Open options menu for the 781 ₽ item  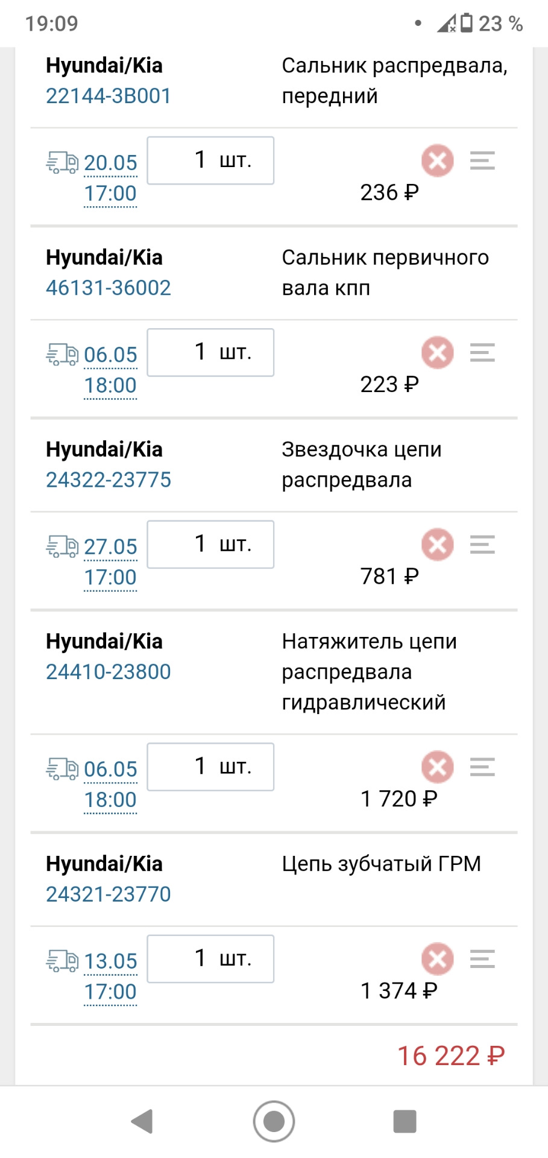click(482, 544)
